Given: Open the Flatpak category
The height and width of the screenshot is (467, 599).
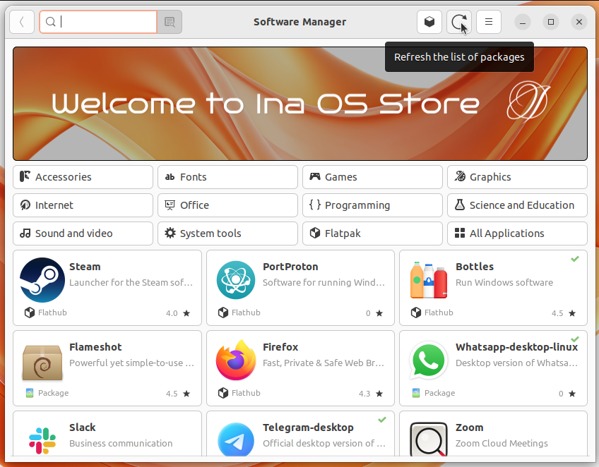Looking at the screenshot, I should [x=372, y=233].
